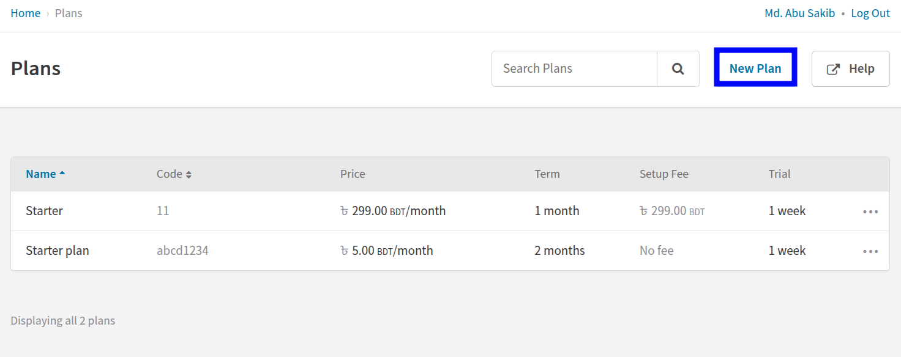Click the Help external link button

coord(850,68)
